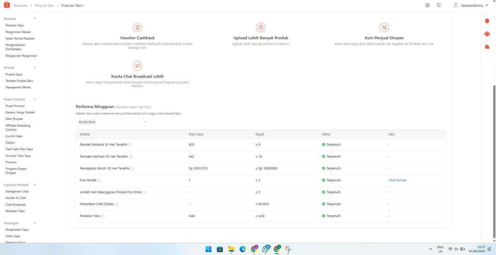Collapse the Pesanan sidebar section

pos(35,19)
